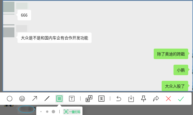Click the blurred avatar beside 大众是不是 message
Viewport: 193px width, 115px height.
[9, 32]
